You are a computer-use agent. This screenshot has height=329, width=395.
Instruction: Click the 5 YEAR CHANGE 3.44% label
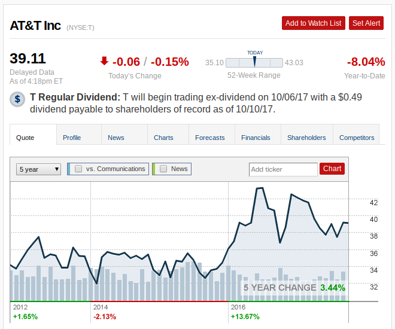click(x=294, y=288)
